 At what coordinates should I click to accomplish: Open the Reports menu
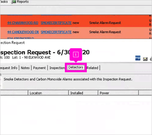click(x=20, y=2)
